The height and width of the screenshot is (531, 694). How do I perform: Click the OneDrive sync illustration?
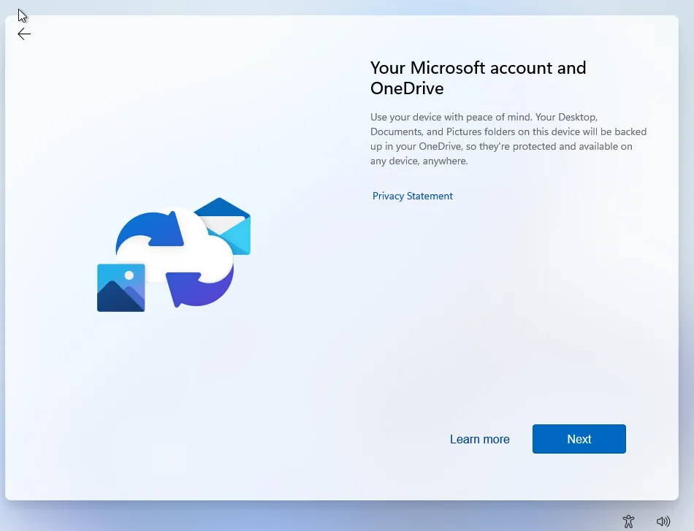coord(173,256)
